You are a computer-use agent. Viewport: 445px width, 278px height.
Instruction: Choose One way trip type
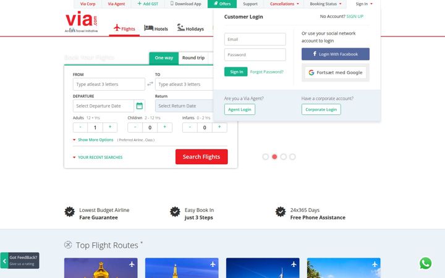pos(164,58)
